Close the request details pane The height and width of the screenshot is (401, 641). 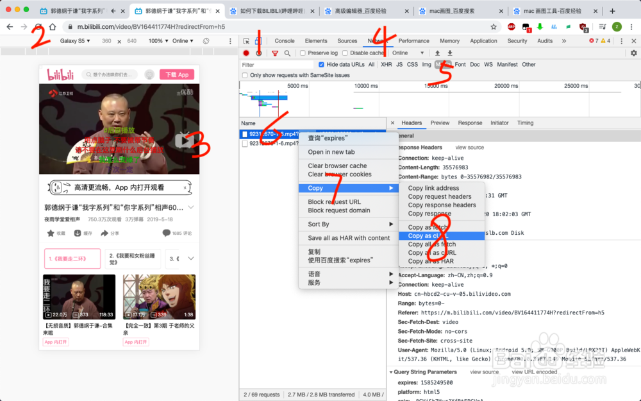click(392, 123)
